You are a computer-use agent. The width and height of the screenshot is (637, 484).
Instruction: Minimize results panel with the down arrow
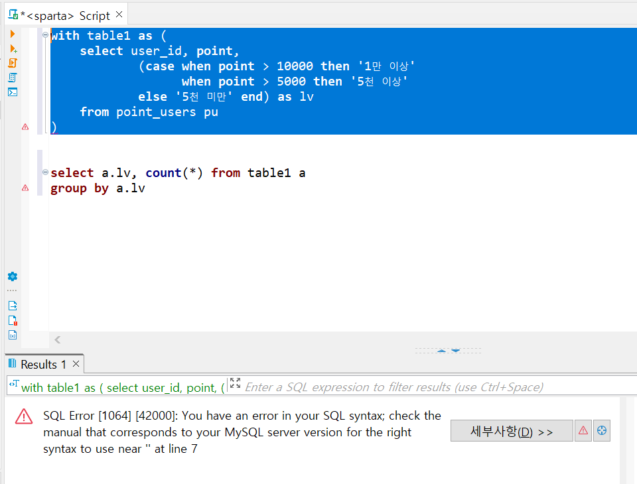click(x=456, y=351)
